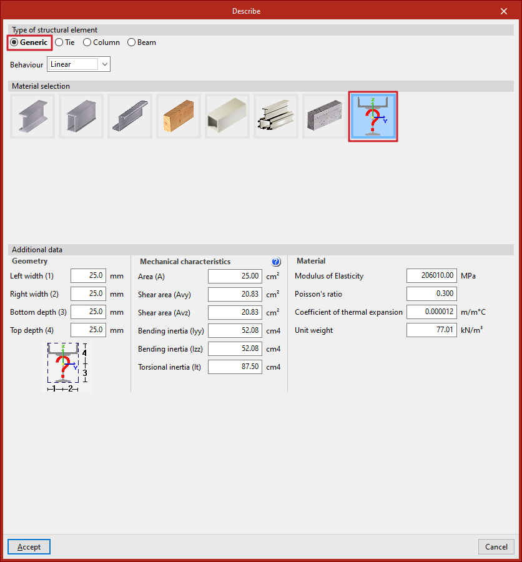Edit the Left width (1) field
The image size is (522, 562).
pyautogui.click(x=88, y=275)
